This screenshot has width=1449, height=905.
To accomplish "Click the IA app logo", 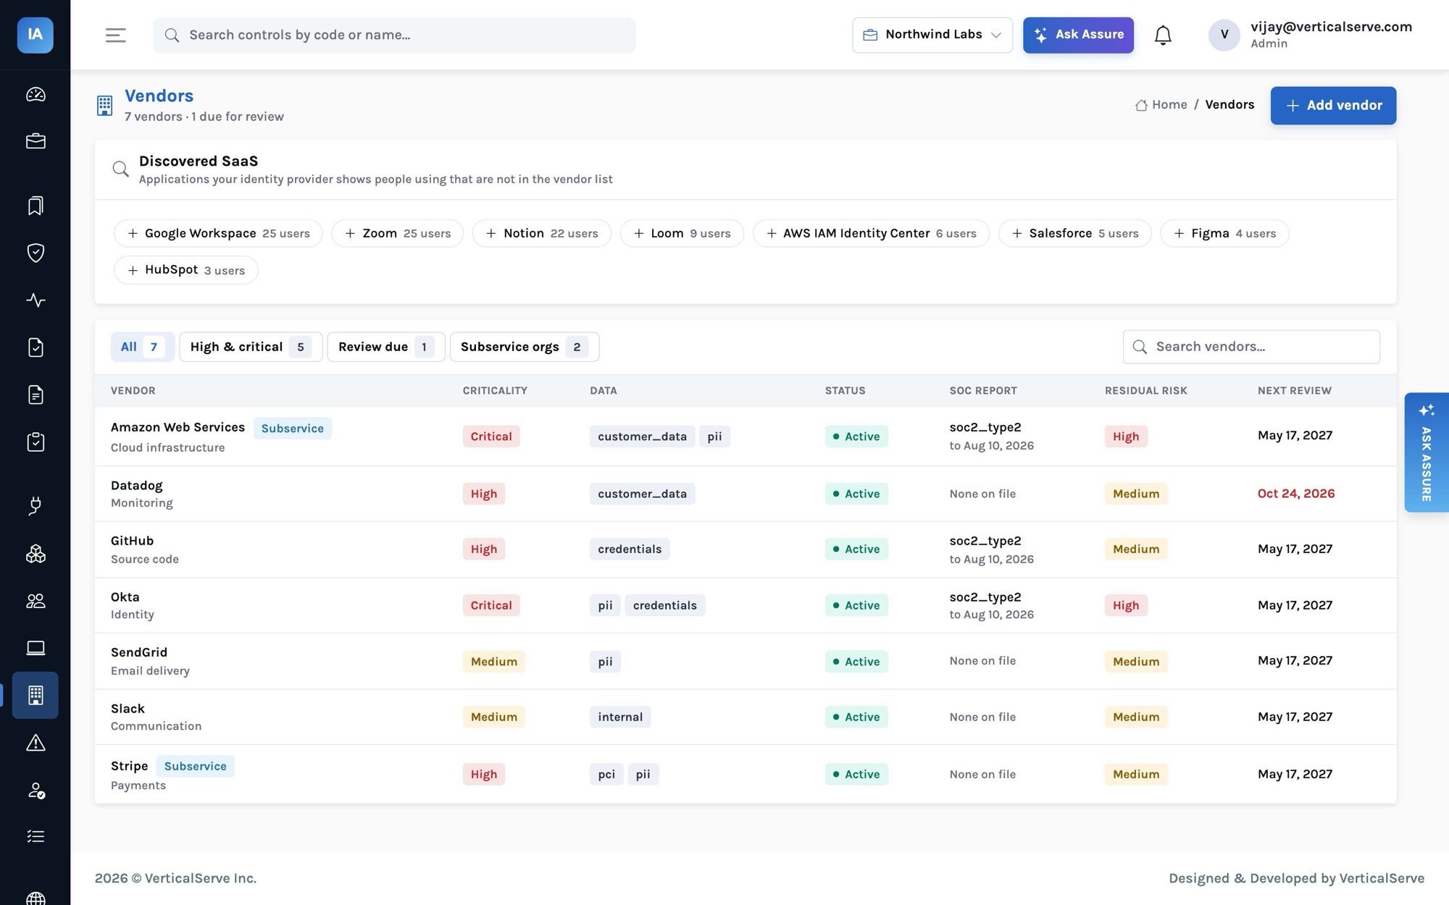I will tap(35, 35).
